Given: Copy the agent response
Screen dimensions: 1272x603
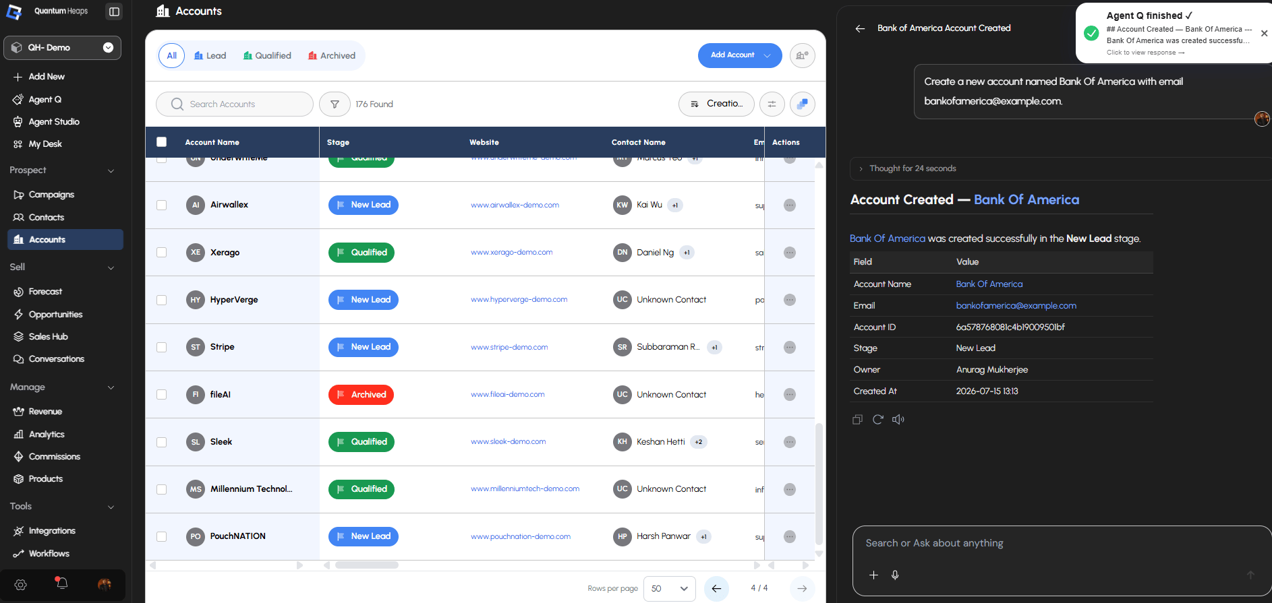Looking at the screenshot, I should (857, 420).
